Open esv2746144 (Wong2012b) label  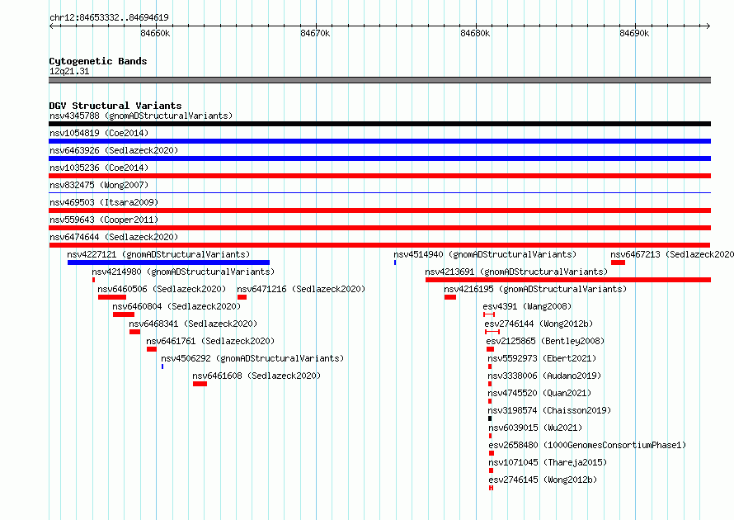coord(539,324)
